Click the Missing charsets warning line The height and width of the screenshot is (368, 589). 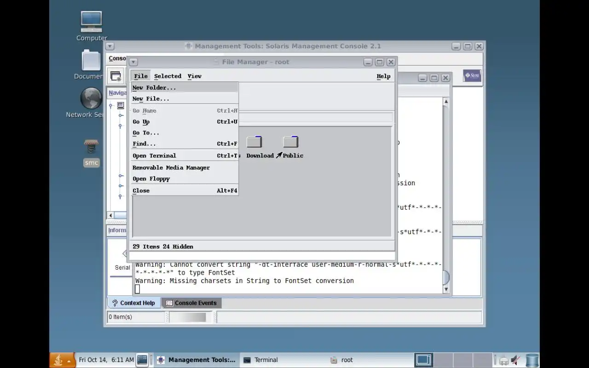(244, 281)
